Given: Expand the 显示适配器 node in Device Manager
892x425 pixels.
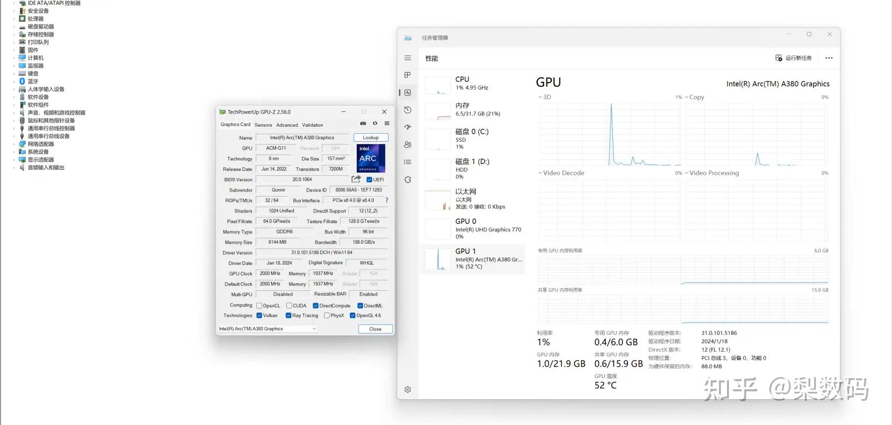Looking at the screenshot, I should 14,160.
